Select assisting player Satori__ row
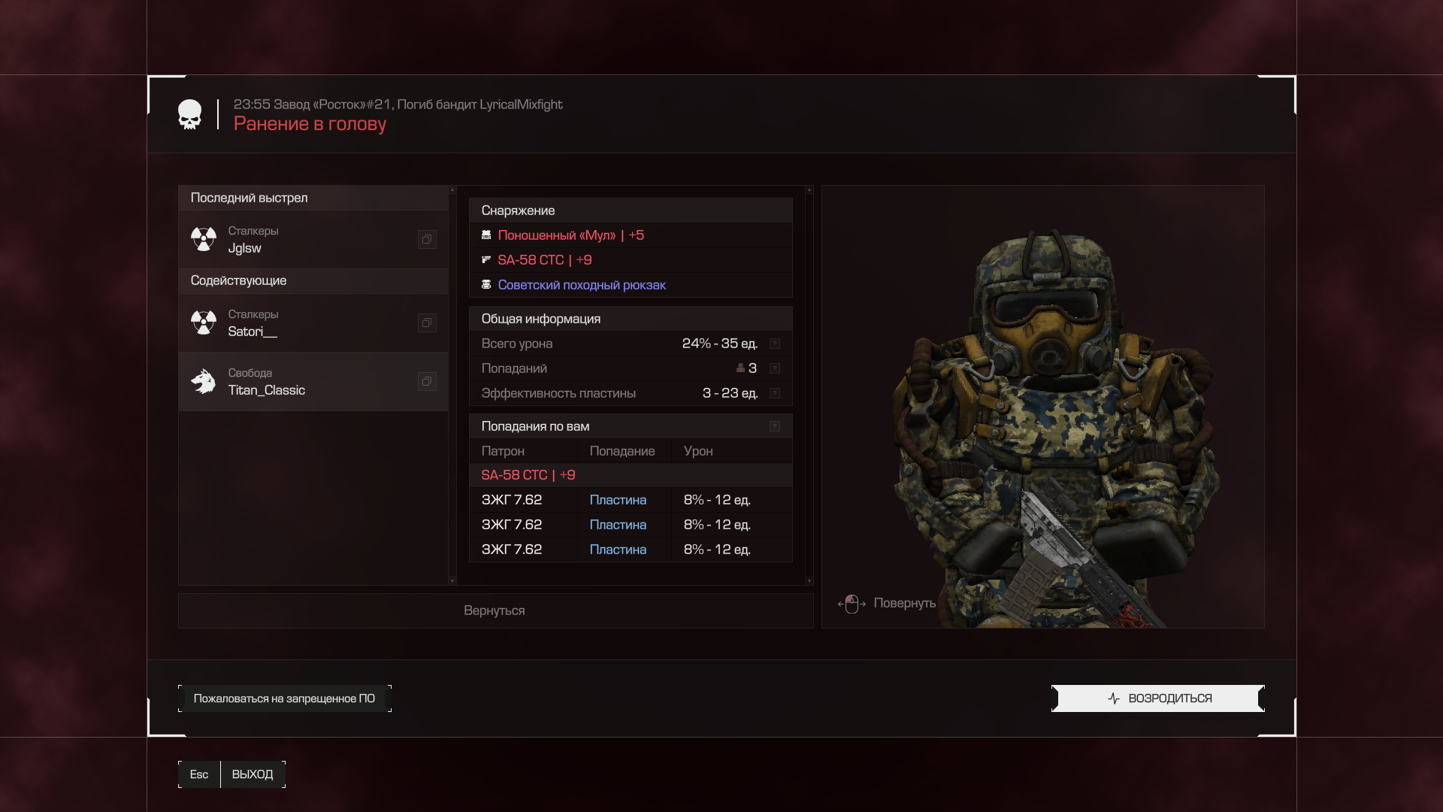Viewport: 1443px width, 812px height. click(x=313, y=323)
